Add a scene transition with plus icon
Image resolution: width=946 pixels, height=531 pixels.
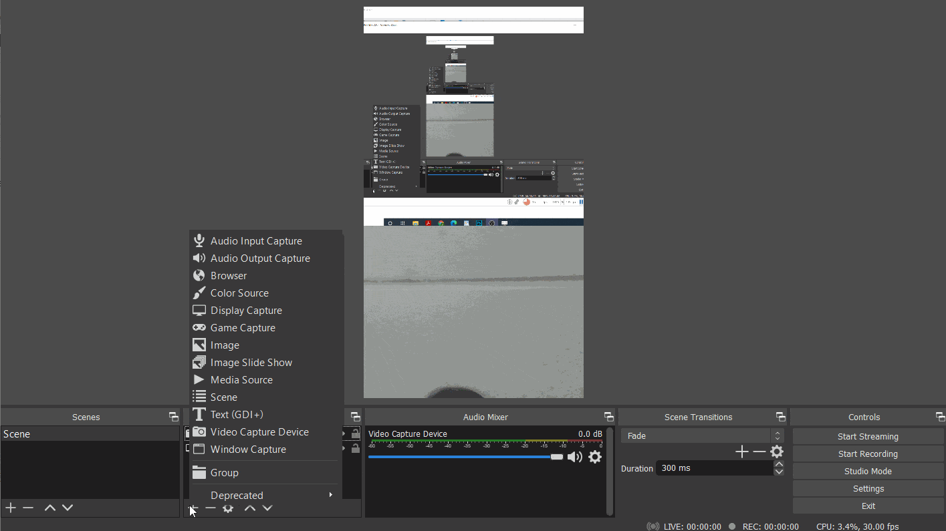(742, 452)
